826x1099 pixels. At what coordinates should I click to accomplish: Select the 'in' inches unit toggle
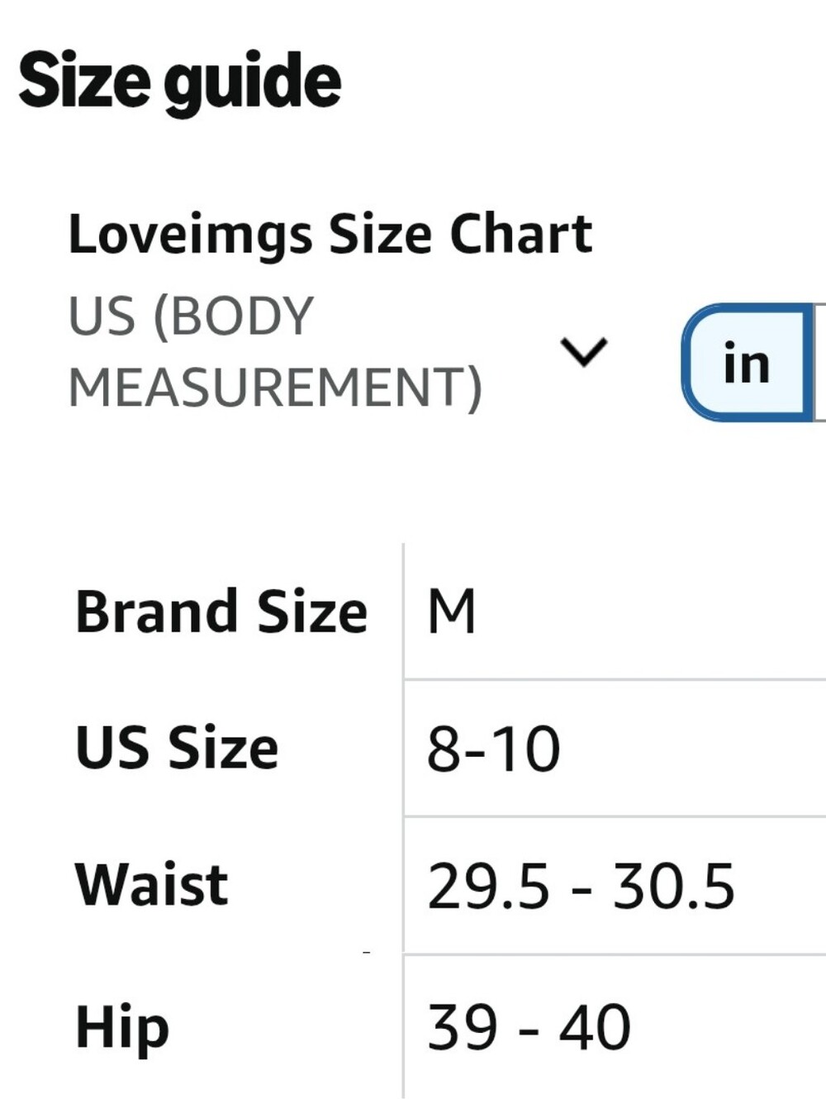coord(746,363)
